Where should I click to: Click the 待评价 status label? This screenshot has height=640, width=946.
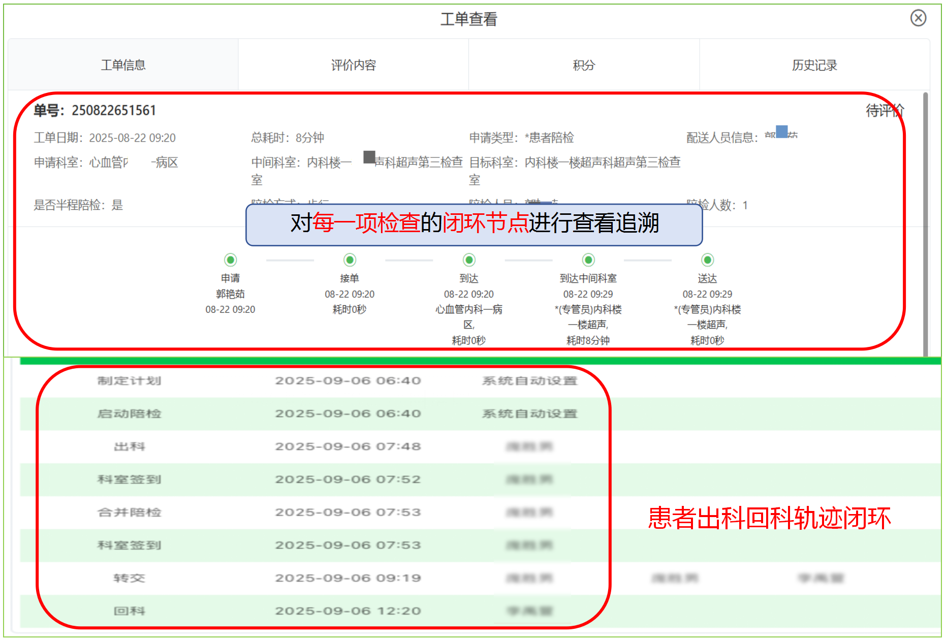click(x=885, y=110)
